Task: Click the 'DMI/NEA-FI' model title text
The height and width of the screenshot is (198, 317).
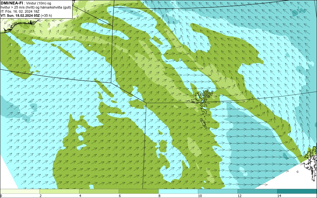Action: pyautogui.click(x=13, y=3)
